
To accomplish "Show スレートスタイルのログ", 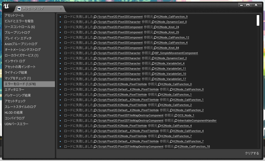I will coord(29,107).
